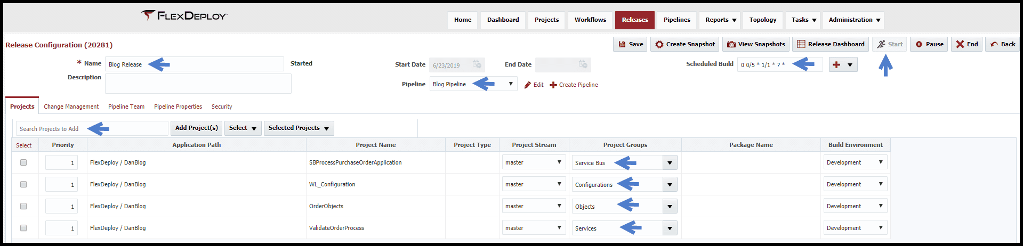This screenshot has width=1023, height=246.
Task: Open the Blog Pipeline dropdown
Action: [473, 84]
